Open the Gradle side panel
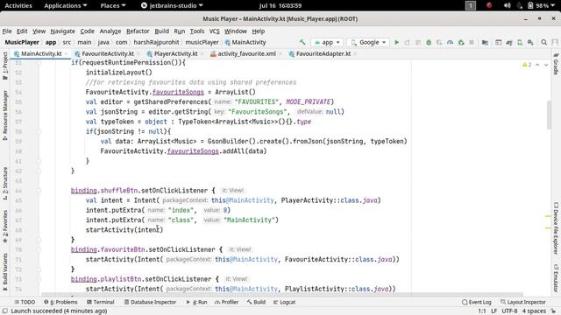Viewport: 561px width, 315px height. click(556, 64)
